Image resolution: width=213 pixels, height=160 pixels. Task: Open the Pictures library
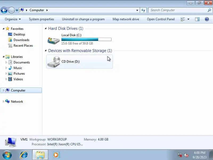[19, 74]
